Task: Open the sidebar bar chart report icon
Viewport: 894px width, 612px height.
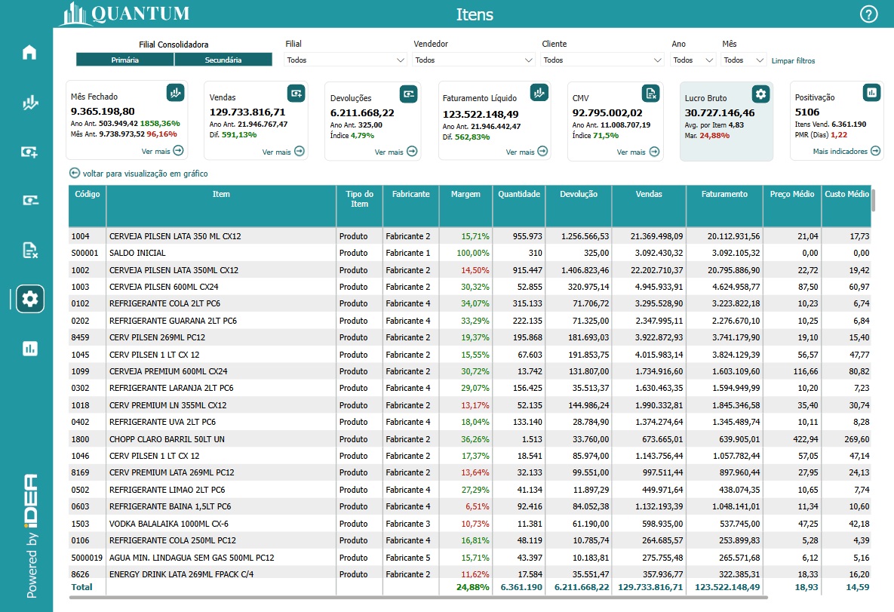Action: click(29, 348)
